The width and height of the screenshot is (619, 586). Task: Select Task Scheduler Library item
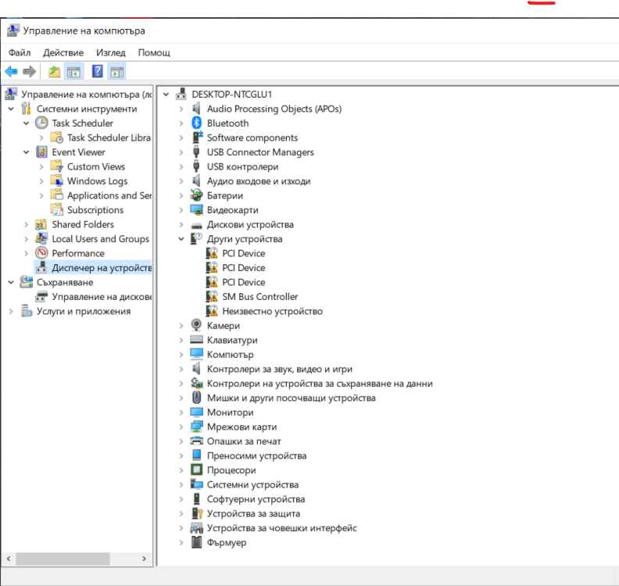109,138
